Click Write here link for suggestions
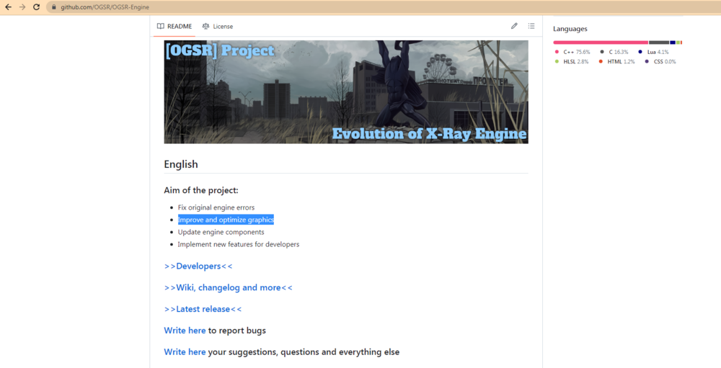The image size is (721, 368). click(185, 352)
